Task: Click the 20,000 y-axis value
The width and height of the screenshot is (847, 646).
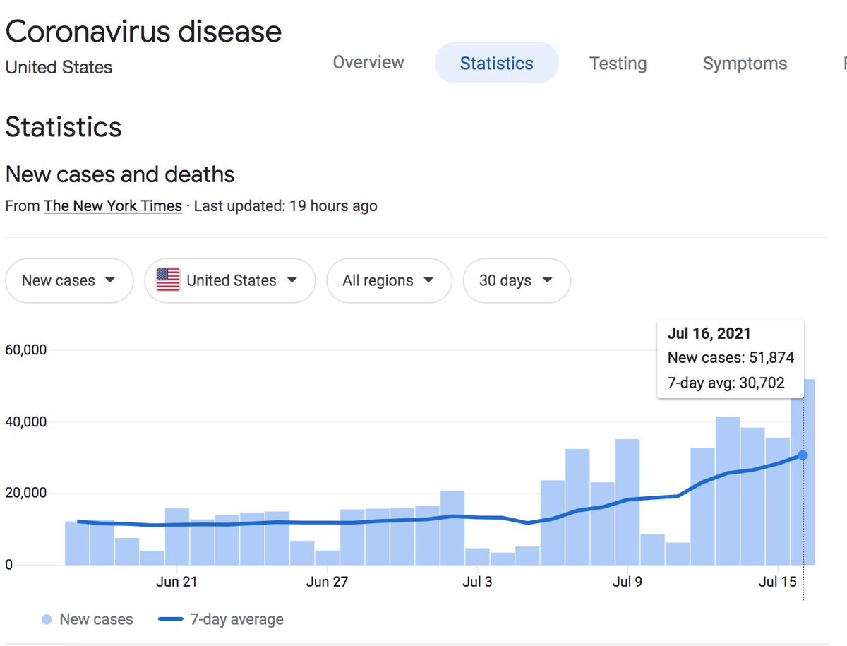Action: tap(26, 494)
